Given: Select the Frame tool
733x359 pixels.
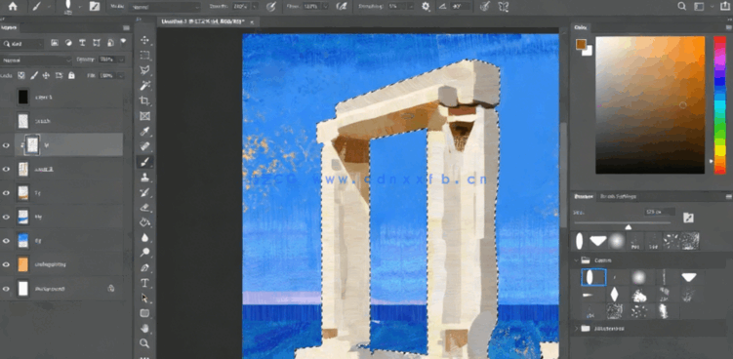Looking at the screenshot, I should pyautogui.click(x=144, y=116).
